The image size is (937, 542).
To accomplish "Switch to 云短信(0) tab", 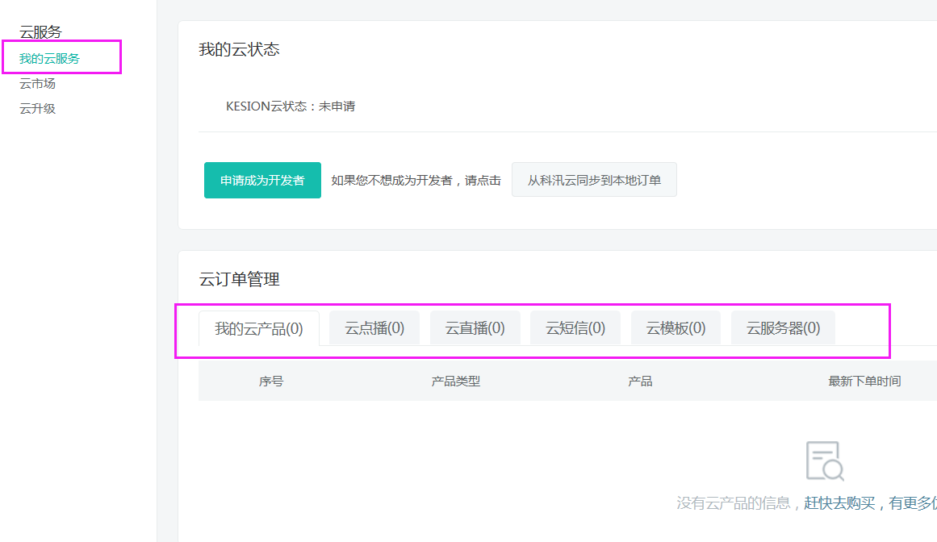I will pos(575,328).
